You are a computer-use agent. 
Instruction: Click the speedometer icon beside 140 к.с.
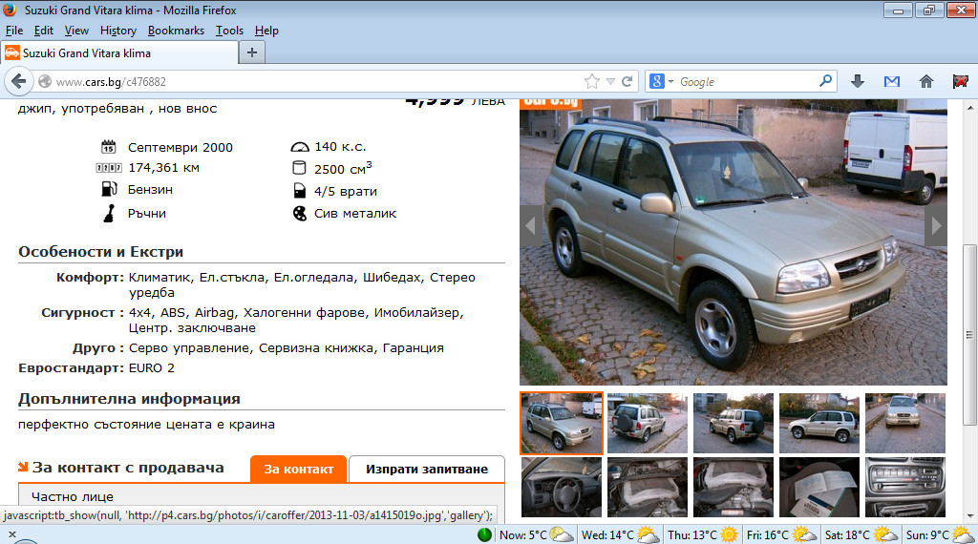pyautogui.click(x=300, y=147)
